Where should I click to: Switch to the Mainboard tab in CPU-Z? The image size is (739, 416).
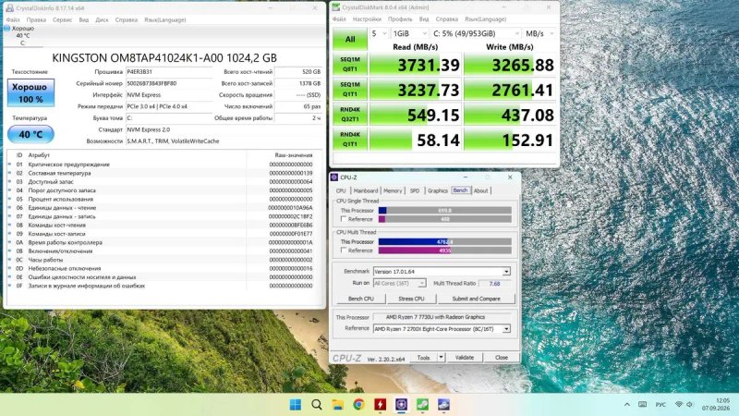[365, 190]
